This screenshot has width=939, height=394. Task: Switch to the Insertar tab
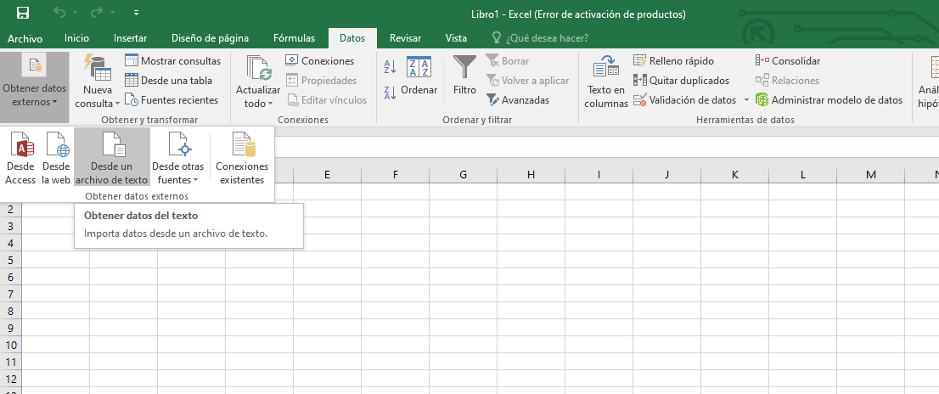tap(131, 38)
